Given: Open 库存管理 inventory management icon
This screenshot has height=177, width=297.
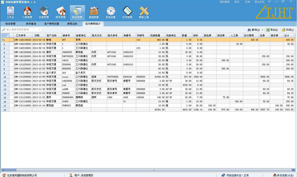Looking at the screenshot, I should point(60,12).
